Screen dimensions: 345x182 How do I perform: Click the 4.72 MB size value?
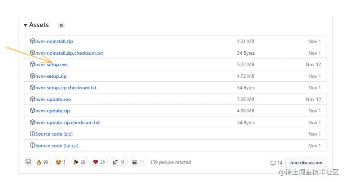[x=245, y=76]
